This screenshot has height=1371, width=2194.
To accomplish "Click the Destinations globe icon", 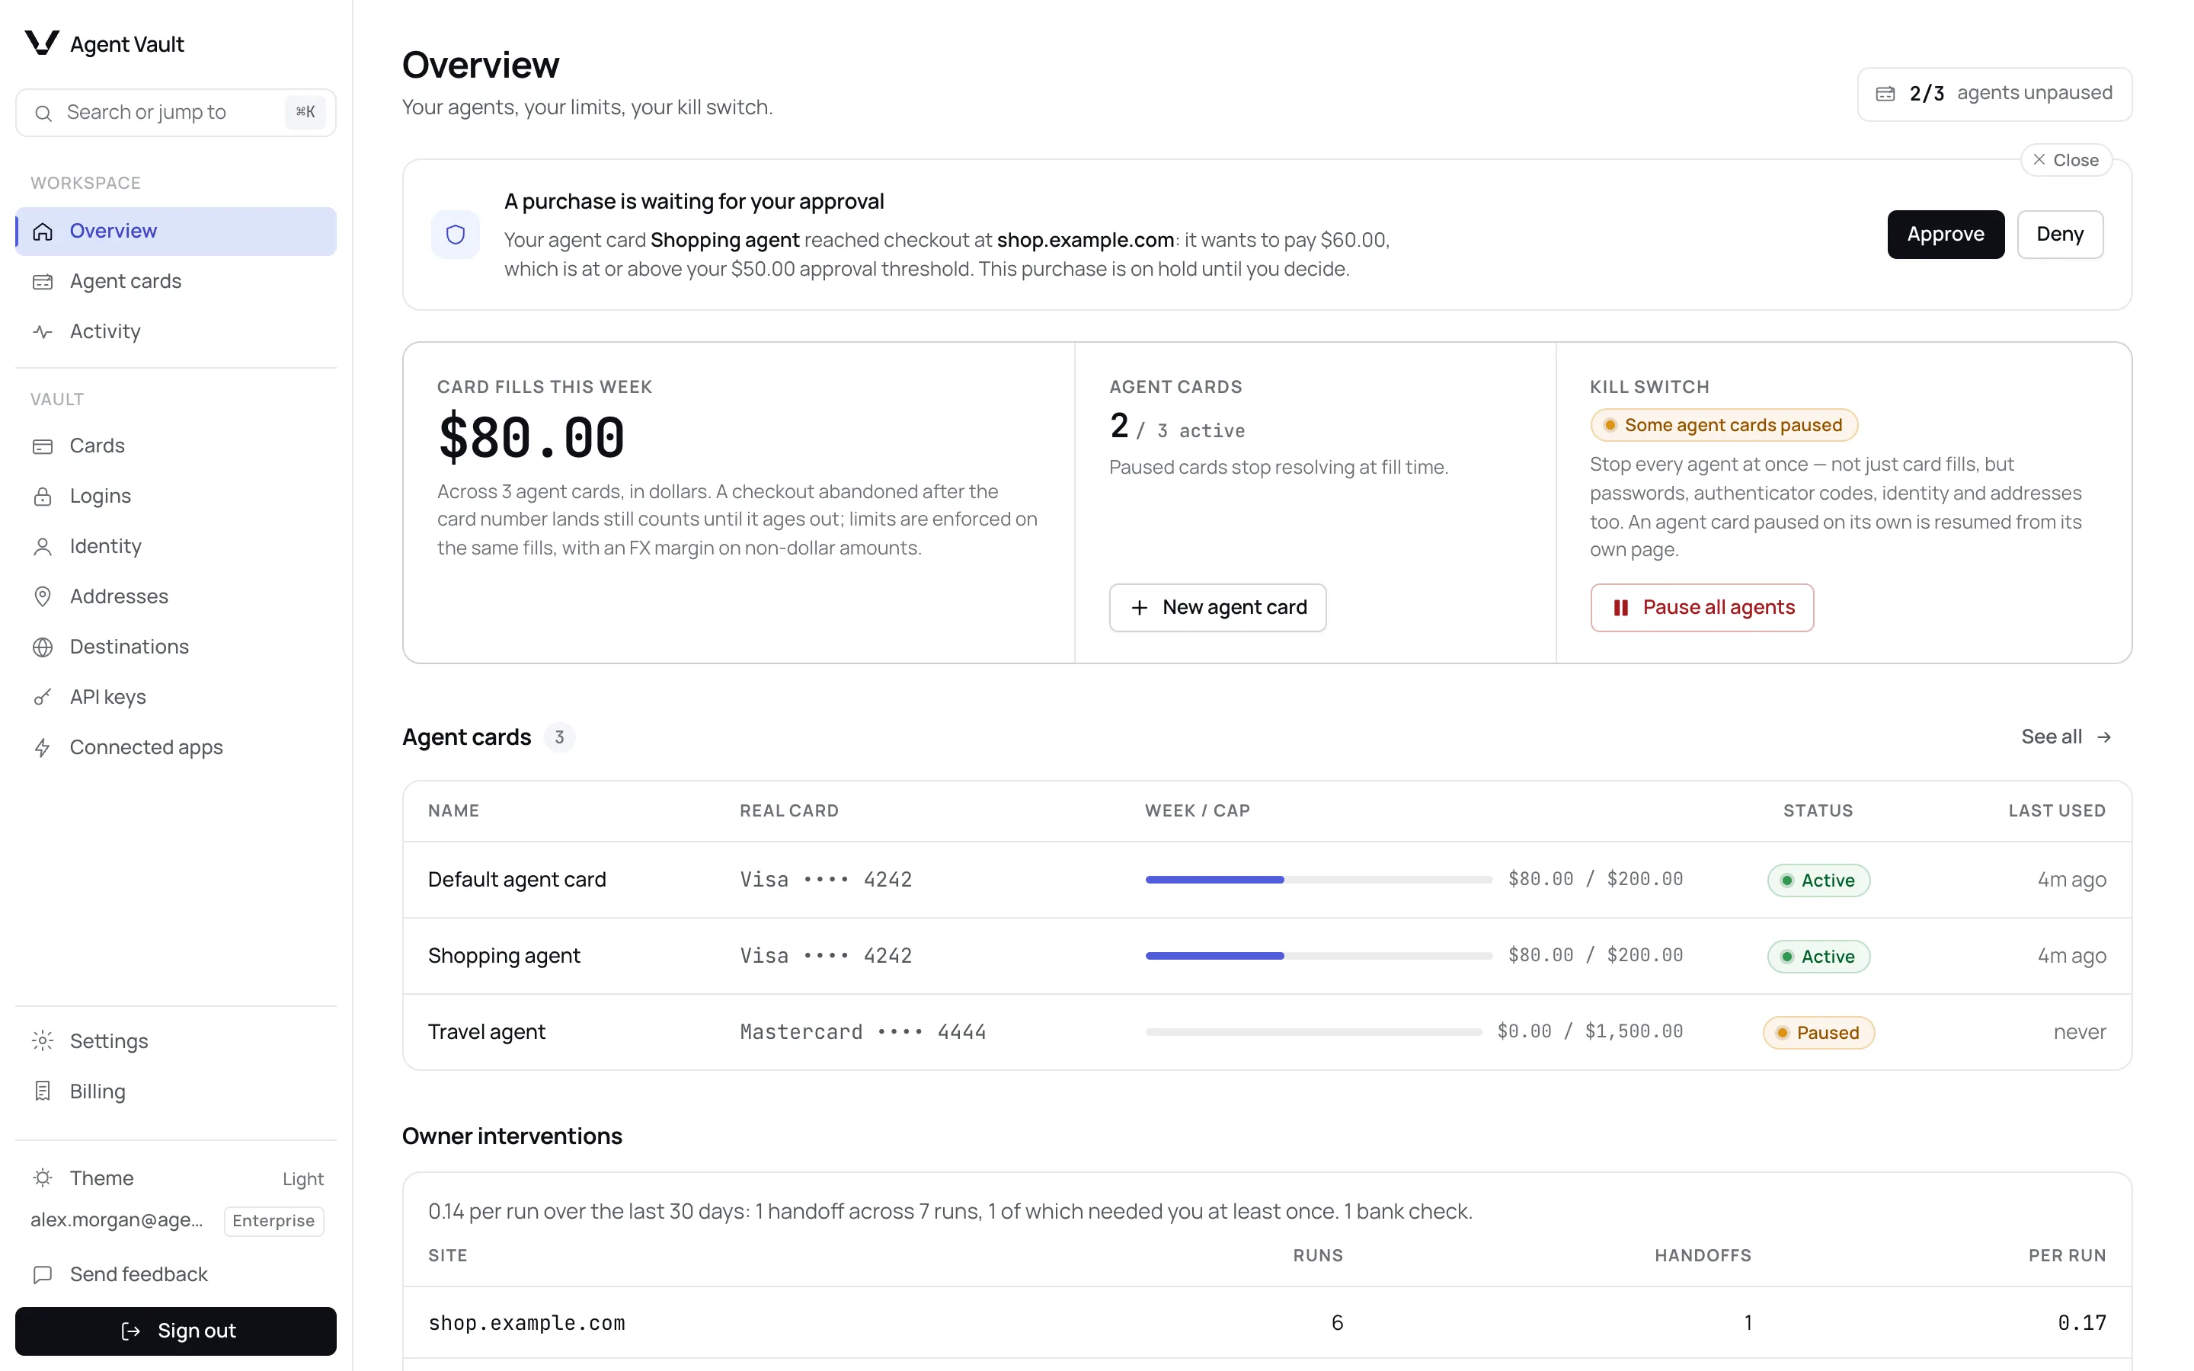I will tap(43, 647).
